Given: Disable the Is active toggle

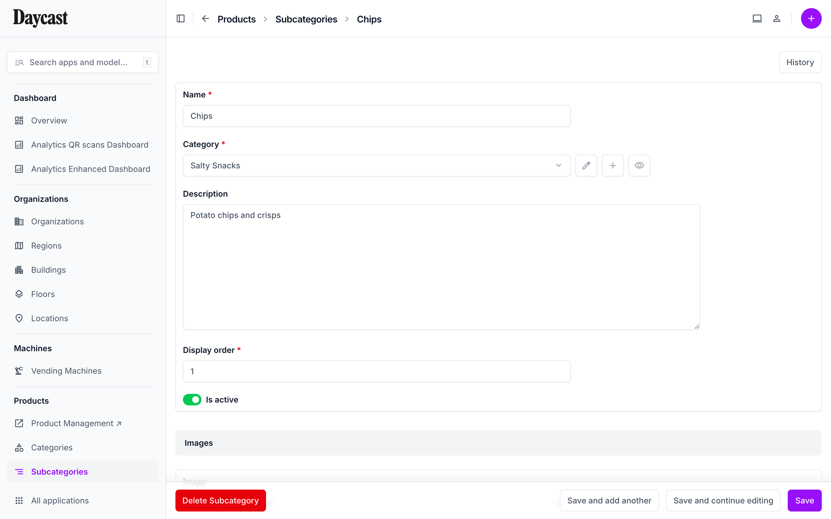Looking at the screenshot, I should coord(192,400).
